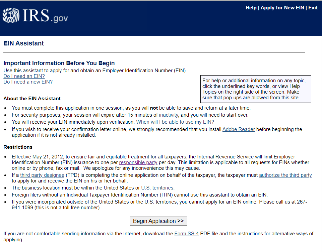The width and height of the screenshot is (322, 252).
Task: Click the IRS.gov eagle logo
Action: point(35,16)
